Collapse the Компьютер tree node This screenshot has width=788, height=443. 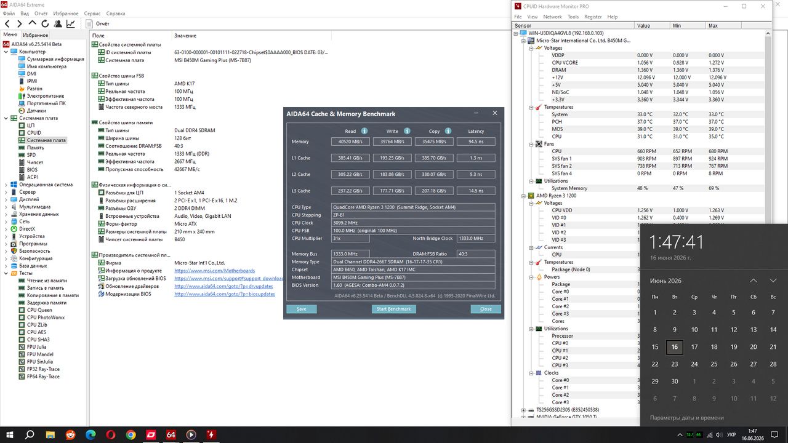[x=6, y=52]
